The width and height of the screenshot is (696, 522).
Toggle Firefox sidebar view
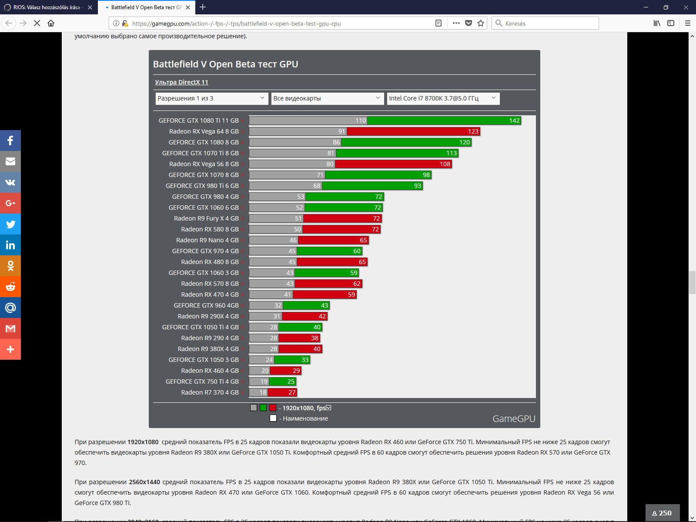point(671,23)
